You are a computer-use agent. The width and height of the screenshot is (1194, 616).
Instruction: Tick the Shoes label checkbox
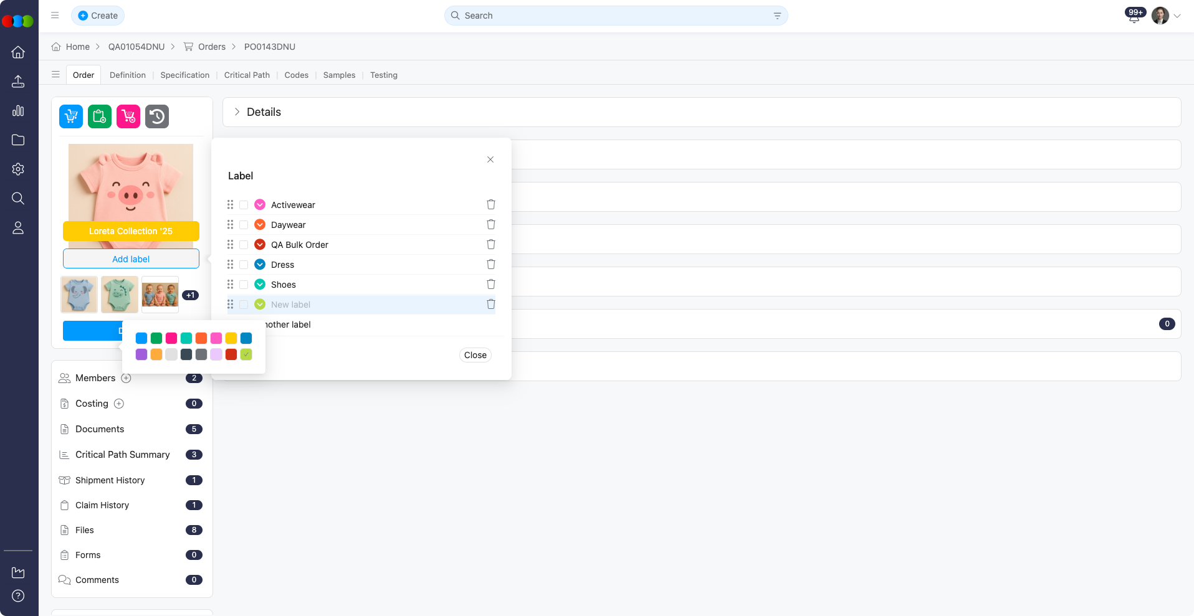click(244, 285)
